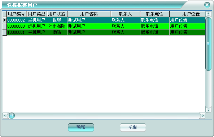Click the vertical scrollbar down arrow

pos(208,110)
